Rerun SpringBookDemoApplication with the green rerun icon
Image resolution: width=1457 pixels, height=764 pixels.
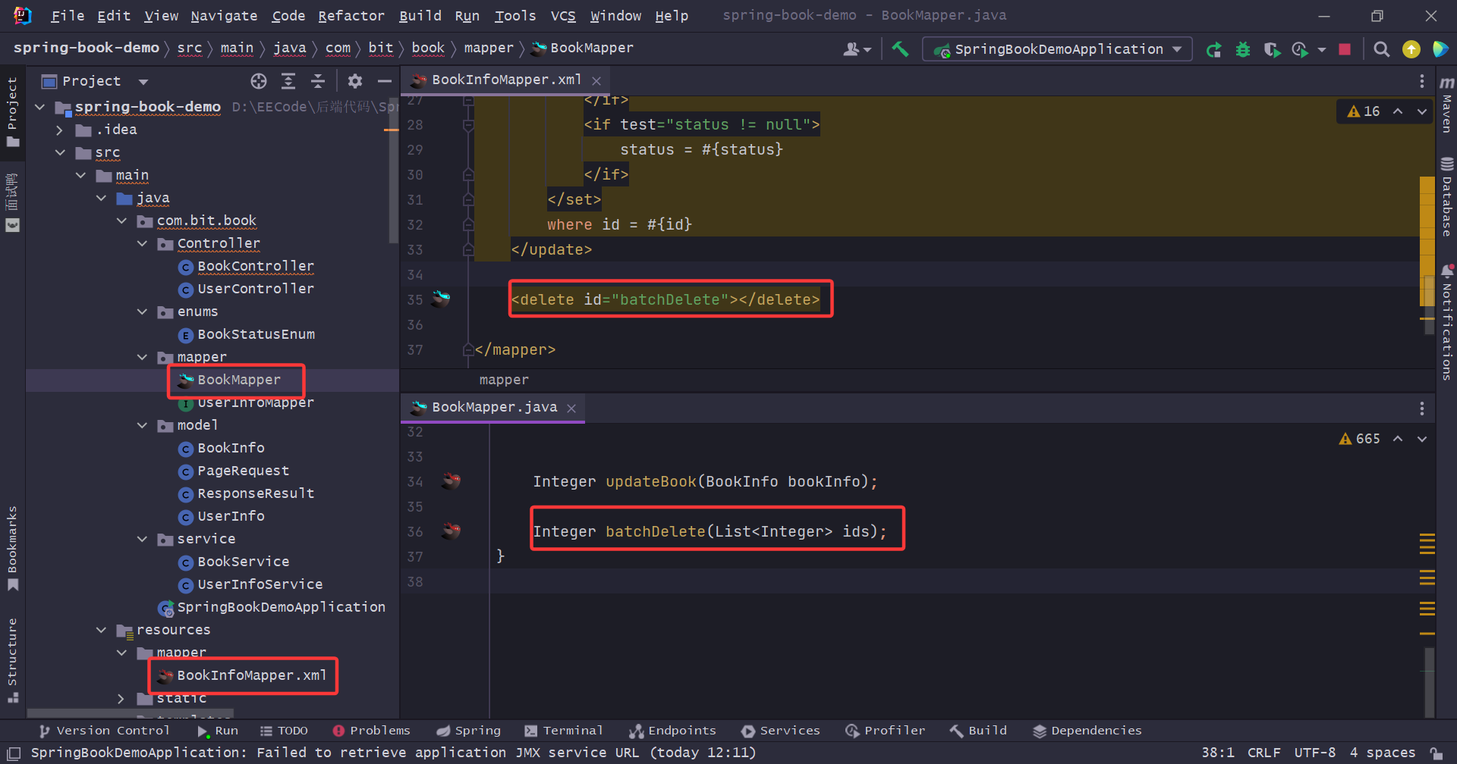click(1213, 50)
